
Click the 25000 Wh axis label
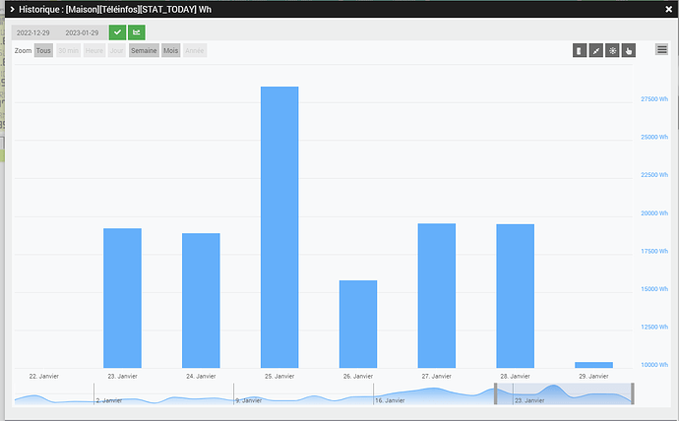(x=654, y=137)
